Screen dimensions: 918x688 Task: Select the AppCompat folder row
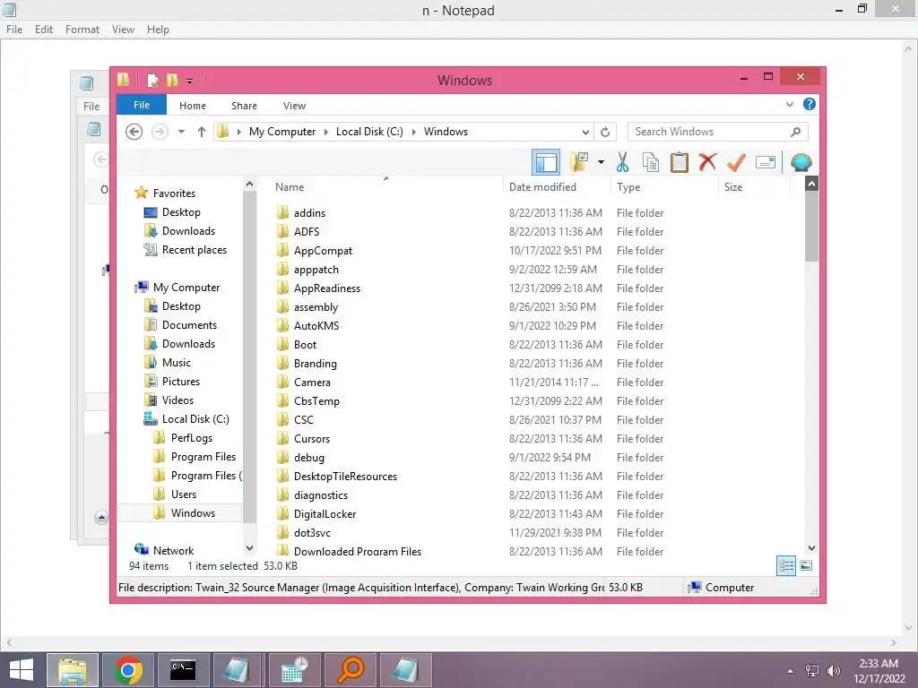point(468,251)
